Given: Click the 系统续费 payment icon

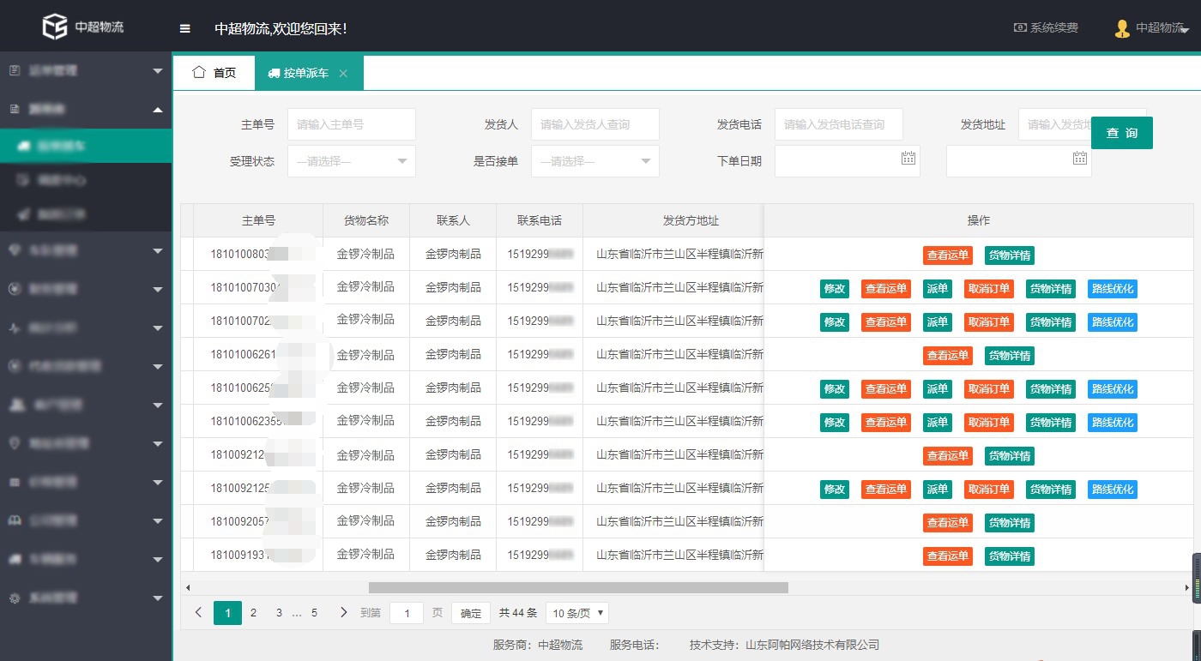Looking at the screenshot, I should click(x=1020, y=27).
